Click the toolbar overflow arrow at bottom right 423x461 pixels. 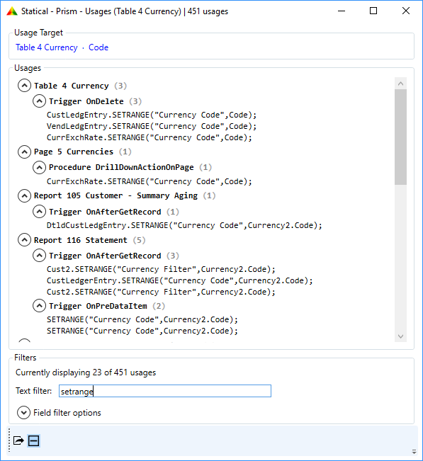pos(414,452)
